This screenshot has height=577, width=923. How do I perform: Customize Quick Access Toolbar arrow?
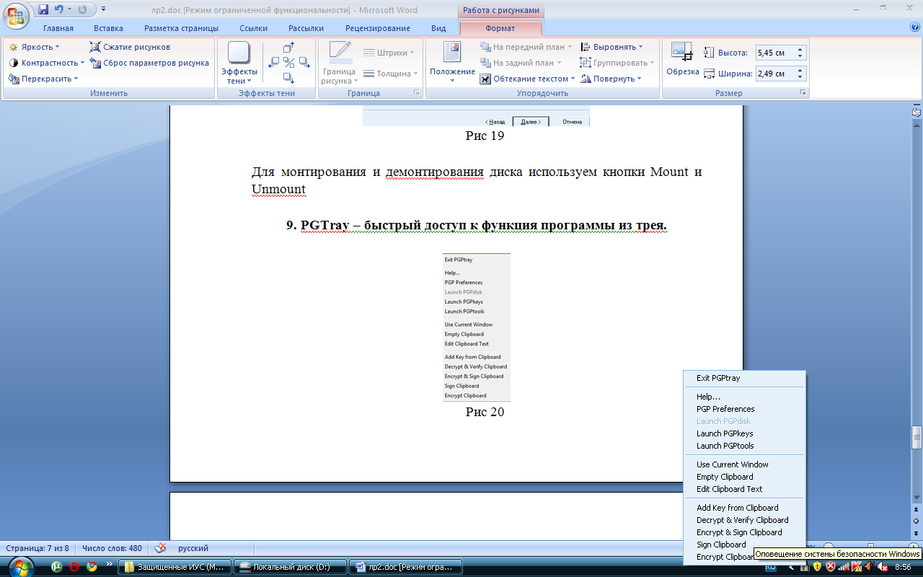coord(103,9)
